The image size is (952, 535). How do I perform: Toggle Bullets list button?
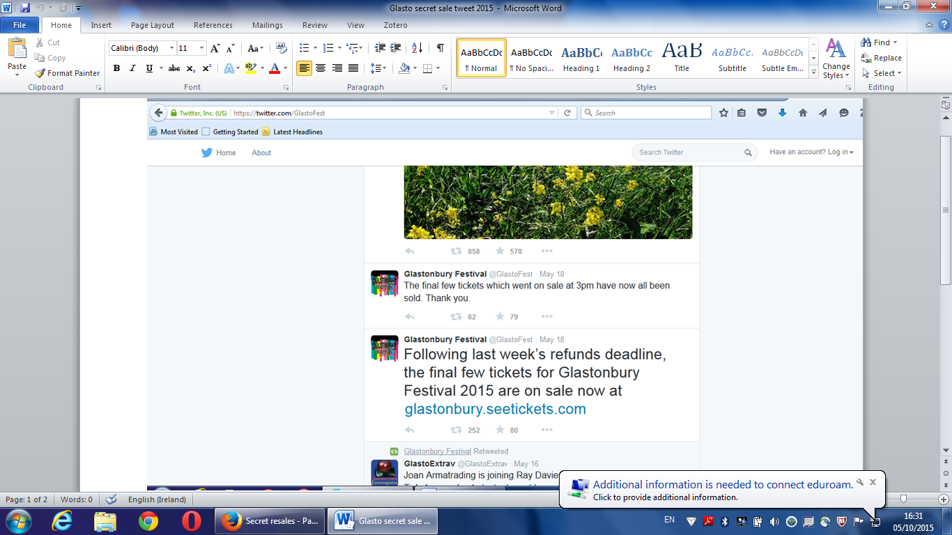(304, 48)
